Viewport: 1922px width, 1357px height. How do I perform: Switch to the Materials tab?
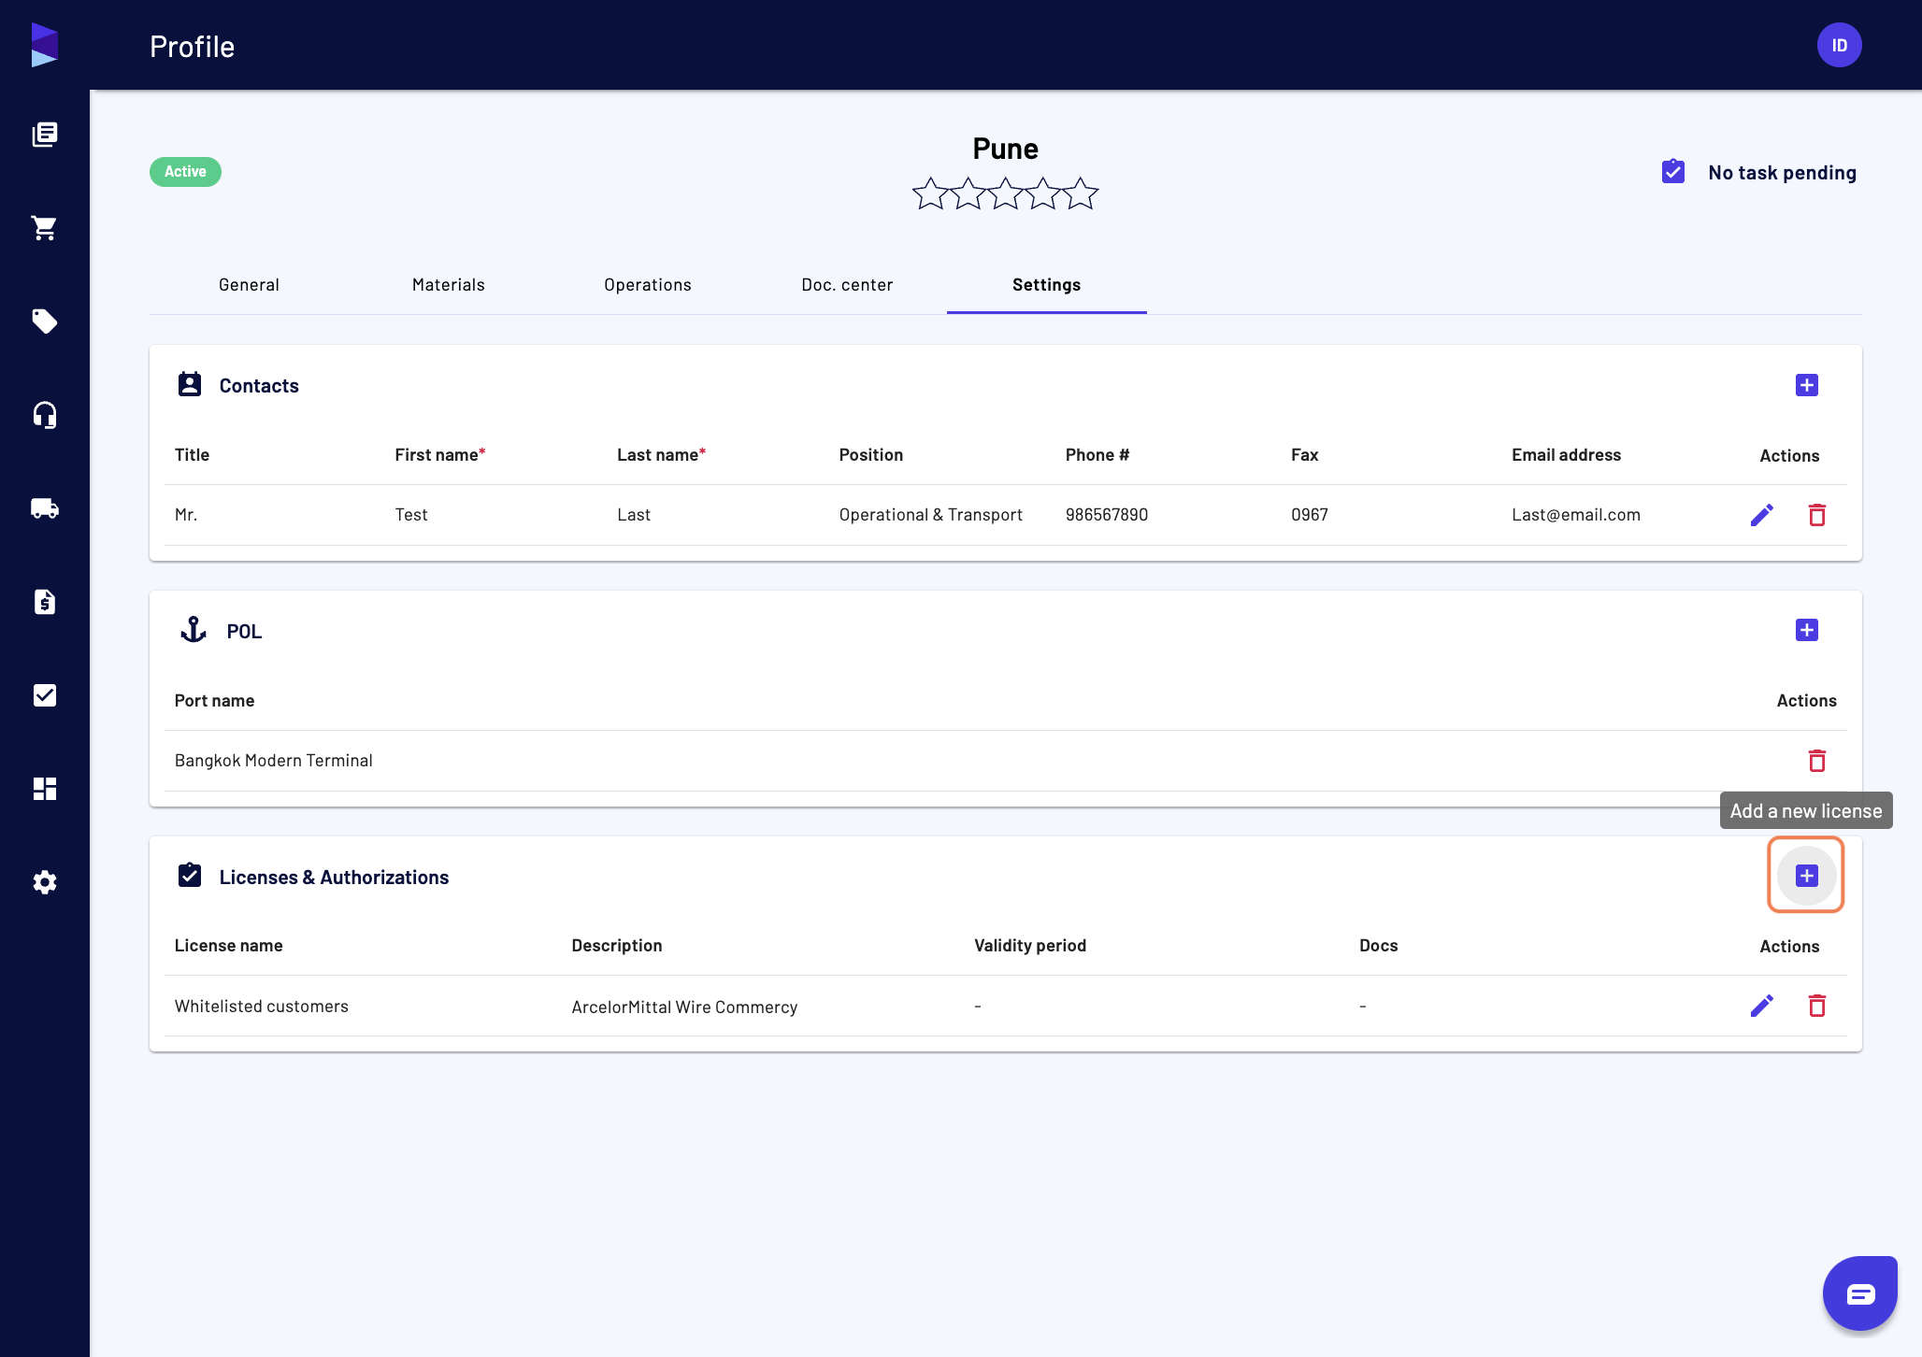pos(449,285)
